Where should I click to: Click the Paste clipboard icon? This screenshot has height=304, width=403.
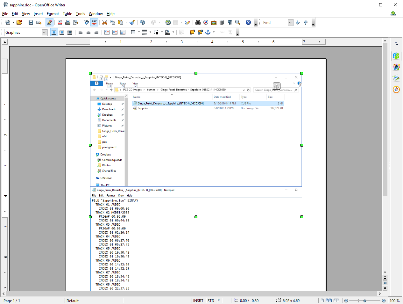click(x=120, y=22)
